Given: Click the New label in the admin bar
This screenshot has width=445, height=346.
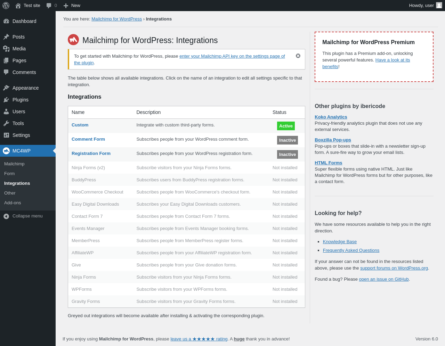Looking at the screenshot, I should pyautogui.click(x=76, y=6).
